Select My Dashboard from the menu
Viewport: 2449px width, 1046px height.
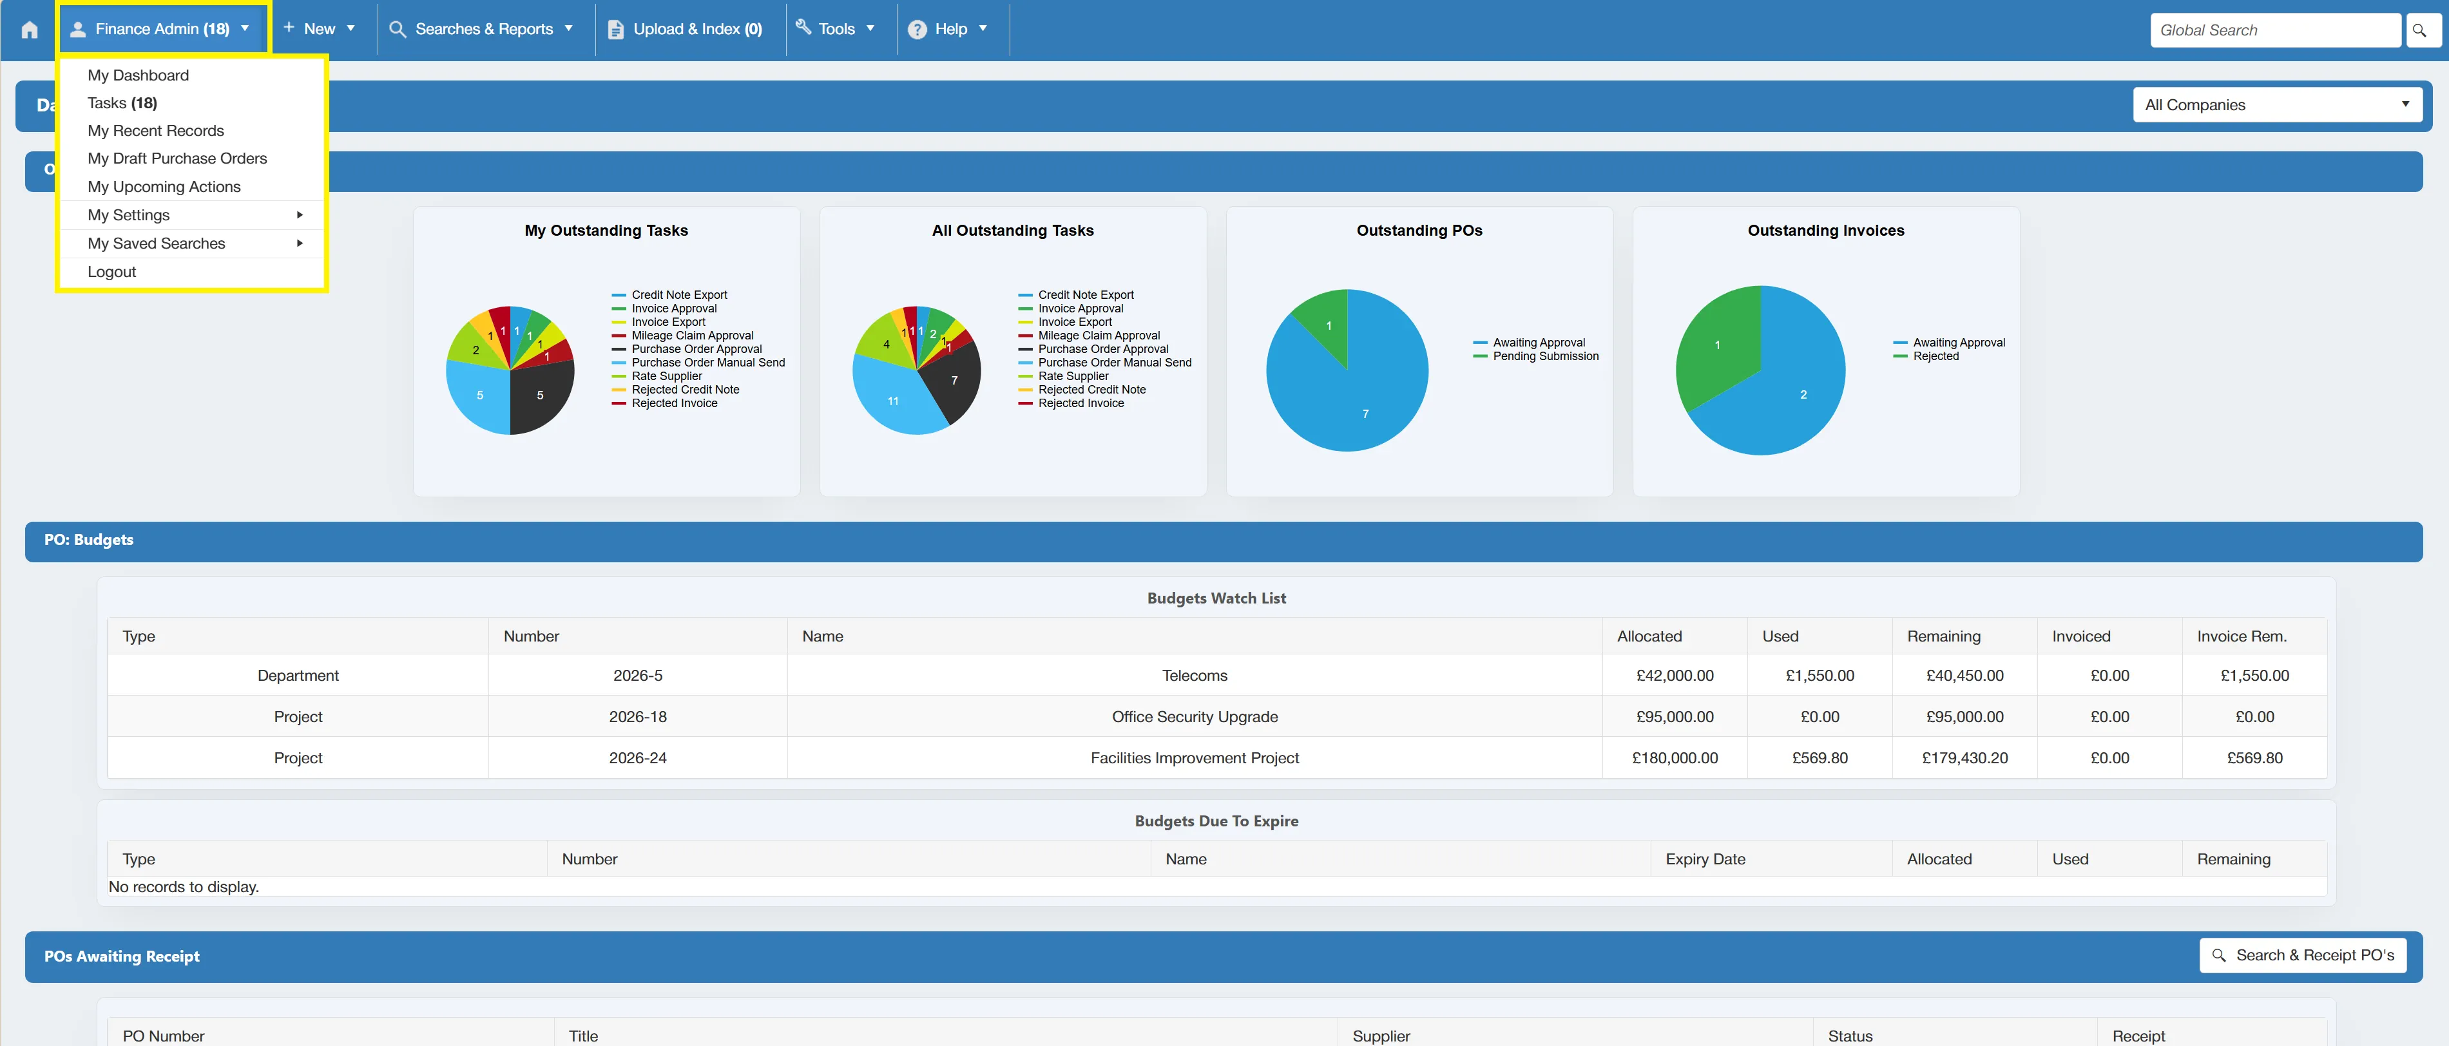[x=138, y=75]
